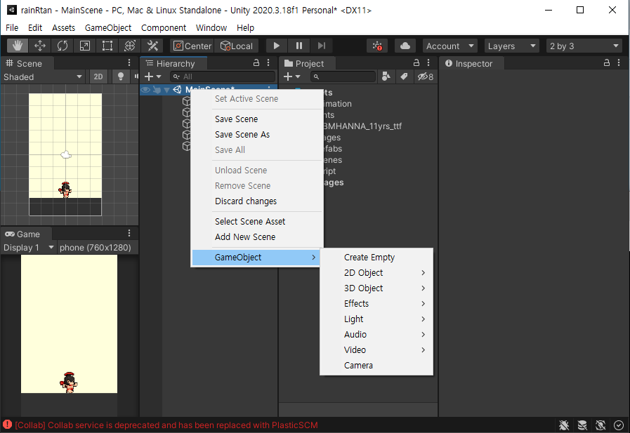
Task: Select the Project tab
Action: [x=306, y=63]
